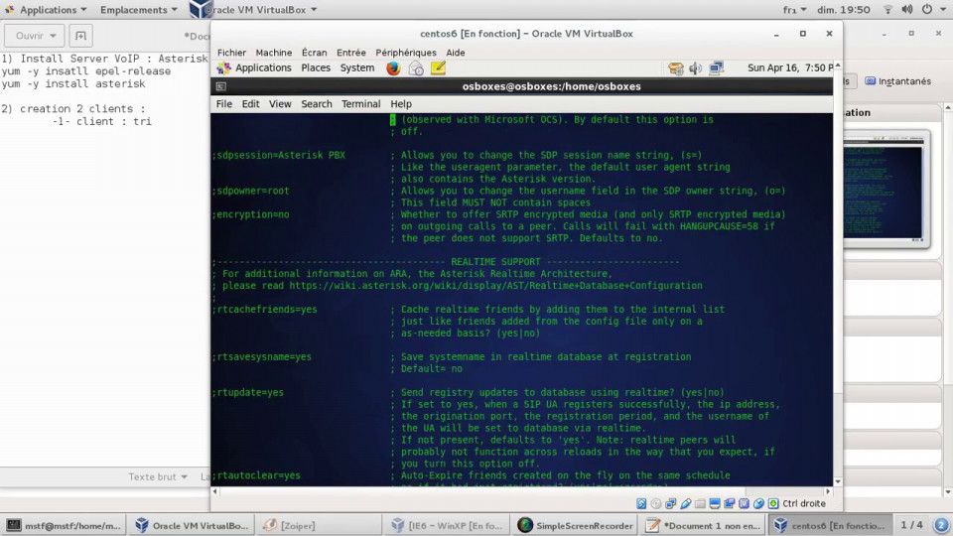Click the guest panel volume speaker icon
Image resolution: width=953 pixels, height=536 pixels.
click(x=695, y=68)
